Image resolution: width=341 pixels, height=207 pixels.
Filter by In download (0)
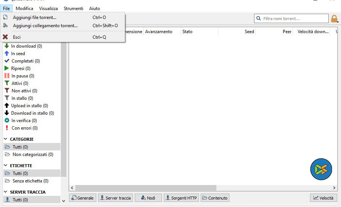point(26,46)
